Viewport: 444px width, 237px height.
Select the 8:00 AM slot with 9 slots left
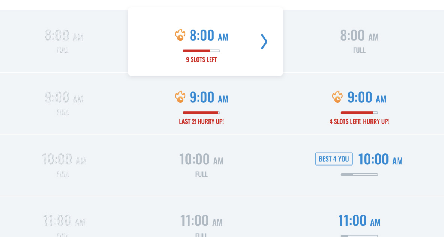(x=205, y=41)
